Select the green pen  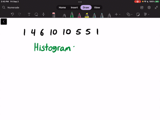tap(72, 15)
